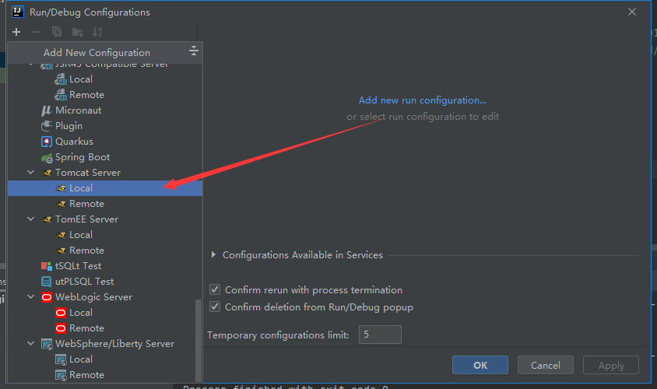Click the Spring Boot leaf icon

pos(47,157)
